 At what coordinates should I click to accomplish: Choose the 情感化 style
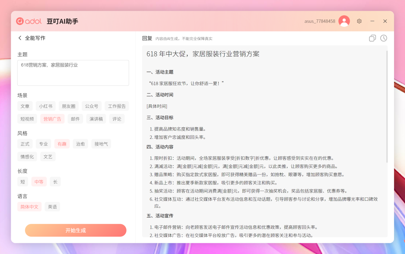[27, 157]
